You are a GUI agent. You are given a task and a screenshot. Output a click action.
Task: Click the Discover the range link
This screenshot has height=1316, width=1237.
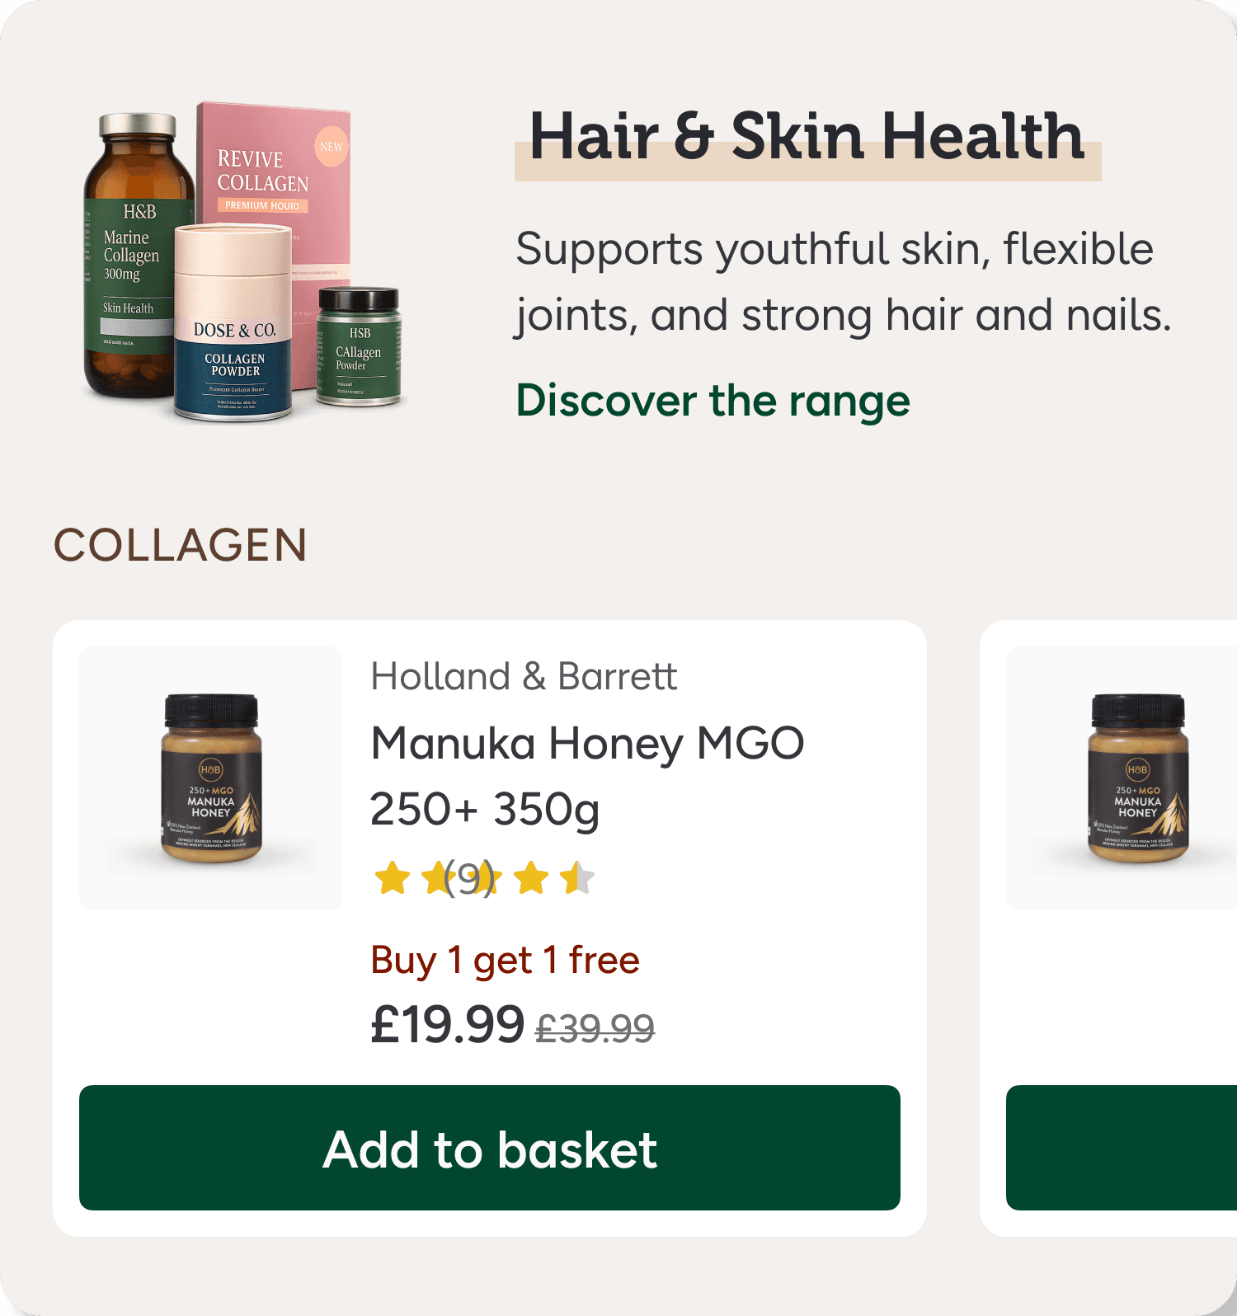(713, 401)
